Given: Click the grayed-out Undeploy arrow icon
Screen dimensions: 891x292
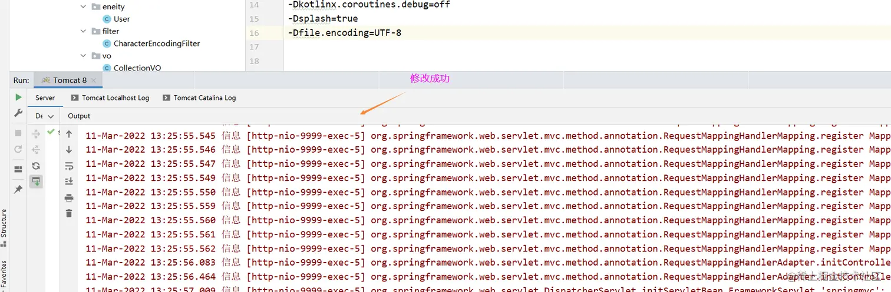Looking at the screenshot, I should 36,150.
